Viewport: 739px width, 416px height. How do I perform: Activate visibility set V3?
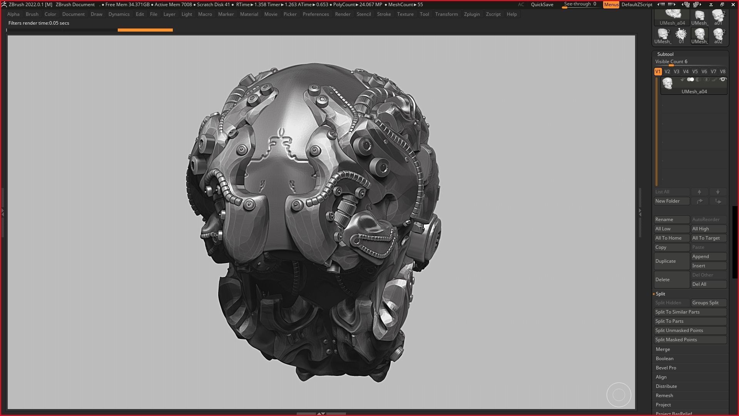tap(676, 72)
